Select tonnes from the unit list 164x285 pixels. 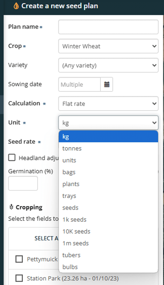click(x=108, y=148)
